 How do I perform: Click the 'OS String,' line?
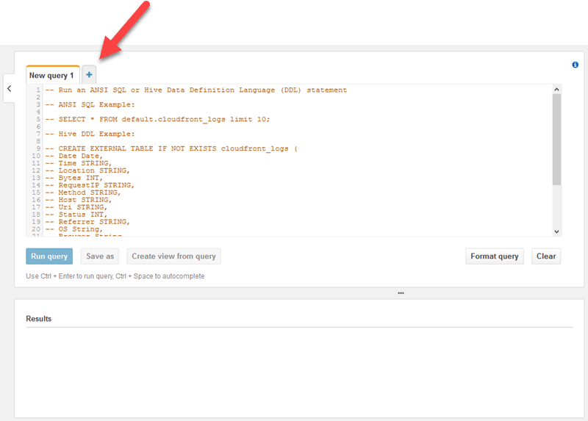[74, 229]
